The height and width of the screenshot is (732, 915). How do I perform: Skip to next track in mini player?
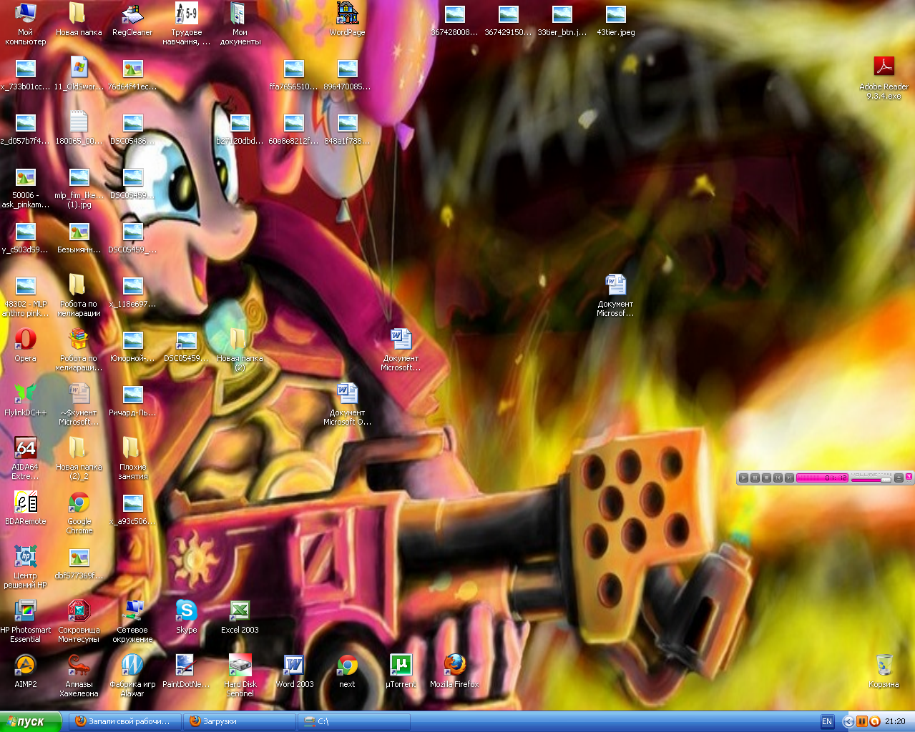[789, 478]
